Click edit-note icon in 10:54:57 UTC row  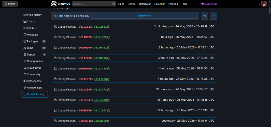point(55,90)
